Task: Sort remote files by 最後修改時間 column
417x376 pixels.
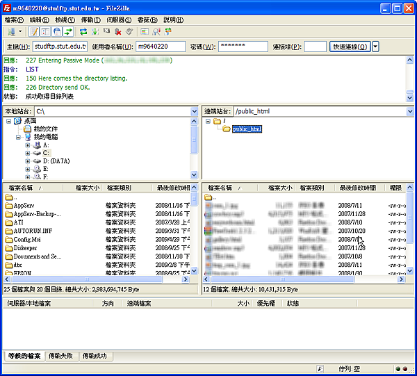Action: (359, 188)
